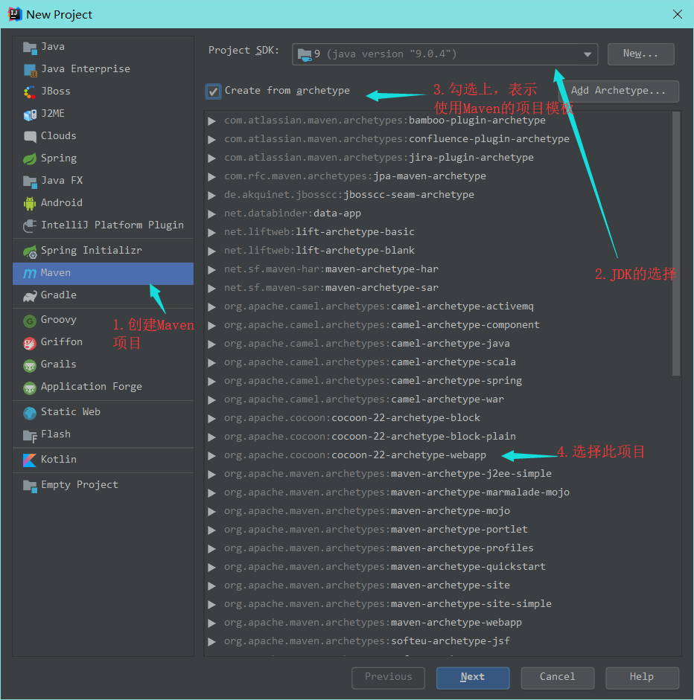Expand the maven-archetype-quickstart node
The image size is (694, 700).
coord(211,568)
